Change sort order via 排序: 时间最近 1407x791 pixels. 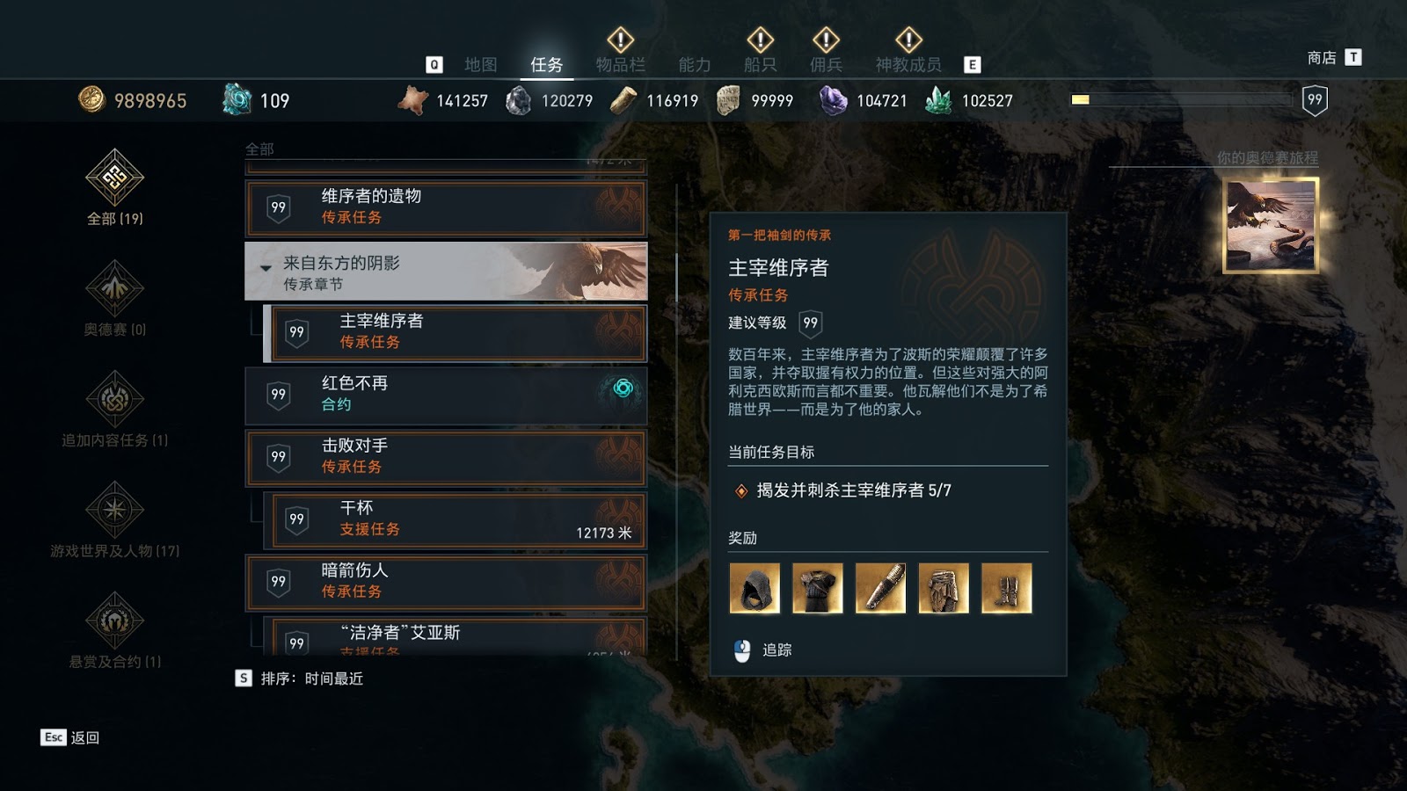pyautogui.click(x=300, y=679)
